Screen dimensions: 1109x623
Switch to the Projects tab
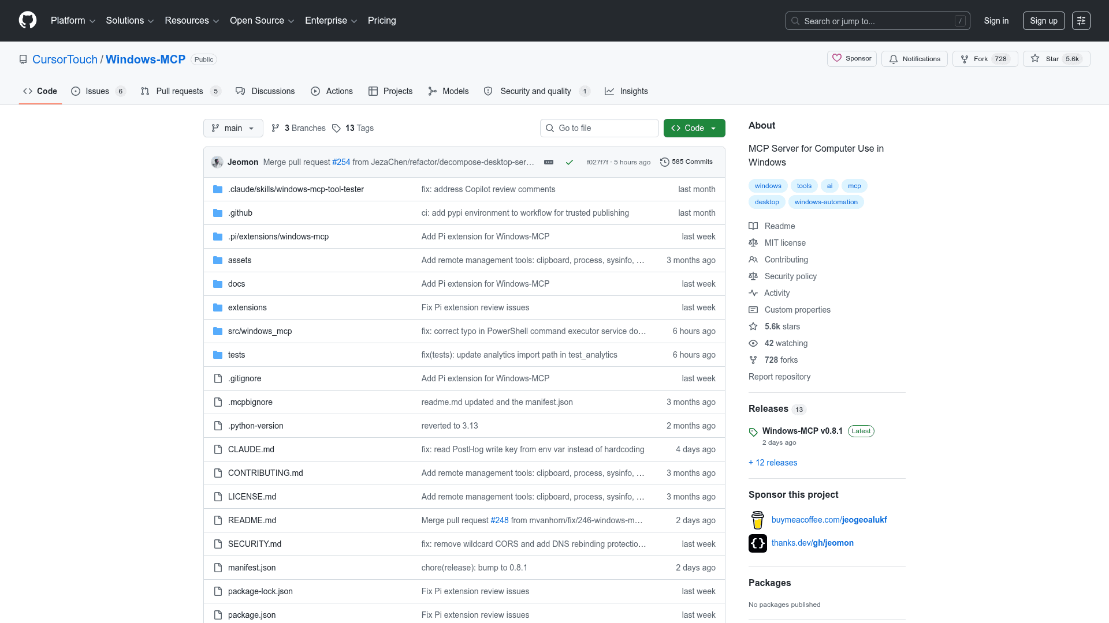(x=390, y=91)
